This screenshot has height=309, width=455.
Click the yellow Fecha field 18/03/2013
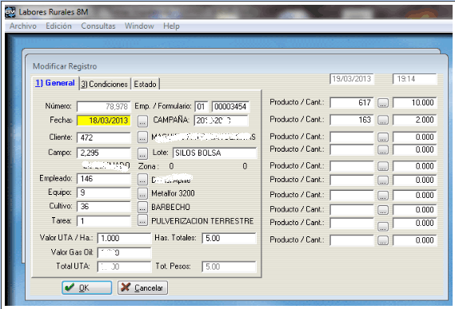(x=104, y=121)
